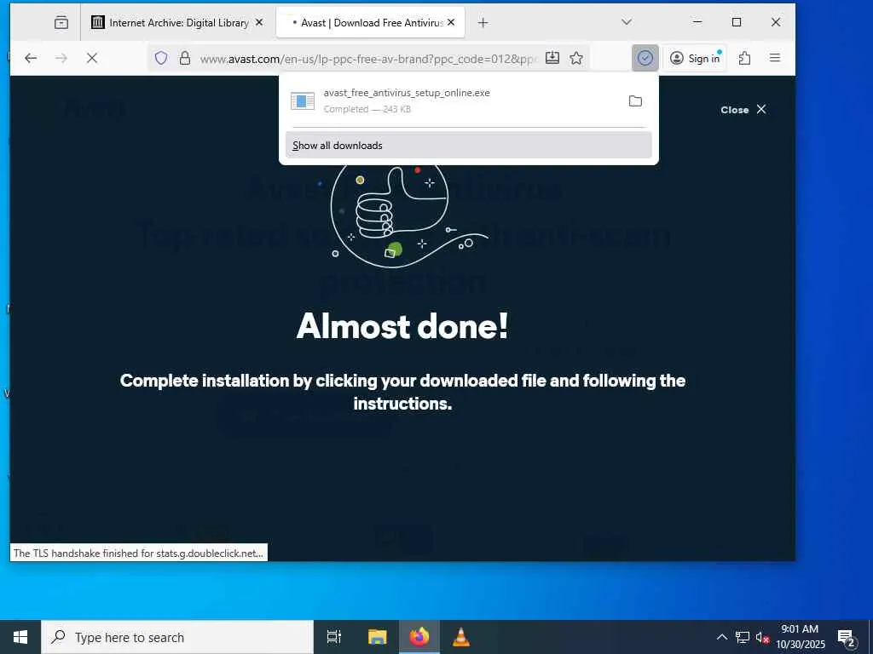
Task: Click the Type here to search box
Action: pos(177,637)
